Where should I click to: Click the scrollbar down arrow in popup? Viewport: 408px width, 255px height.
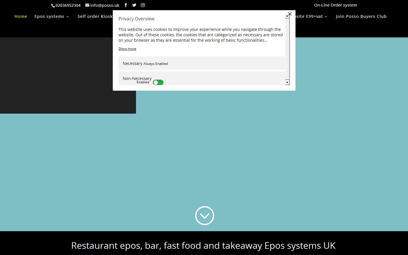tap(287, 82)
